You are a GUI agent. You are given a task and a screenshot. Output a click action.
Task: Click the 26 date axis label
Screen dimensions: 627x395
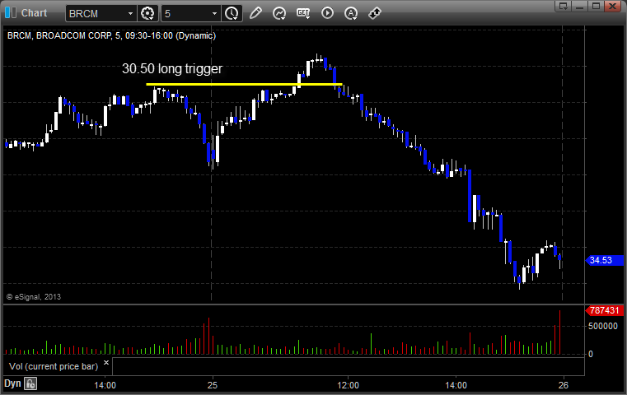point(563,385)
